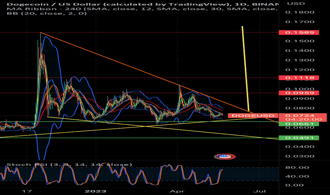Click the 0.0661 green price label
The height and width of the screenshot is (195, 330).
coord(298,124)
